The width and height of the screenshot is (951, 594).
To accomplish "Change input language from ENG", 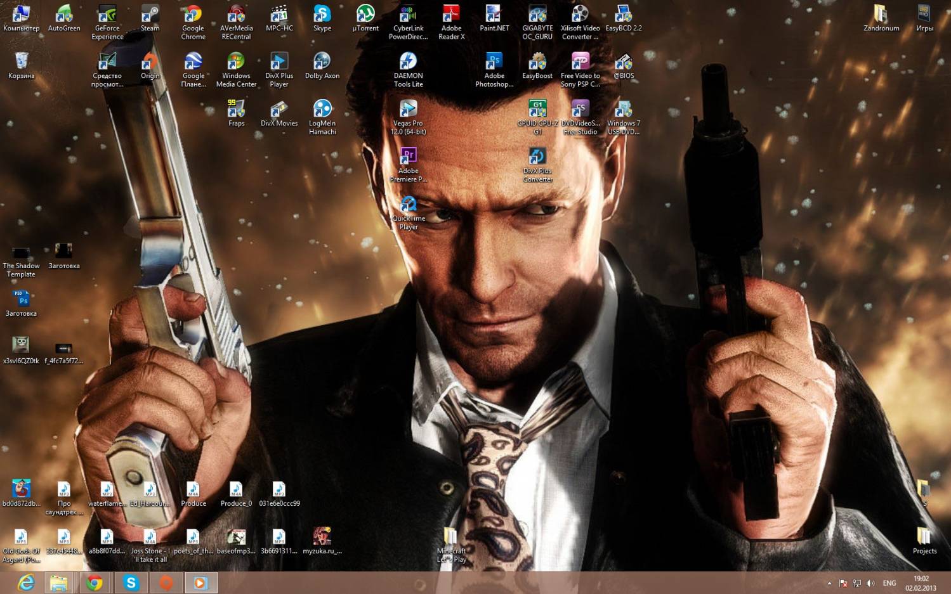I will [x=889, y=583].
